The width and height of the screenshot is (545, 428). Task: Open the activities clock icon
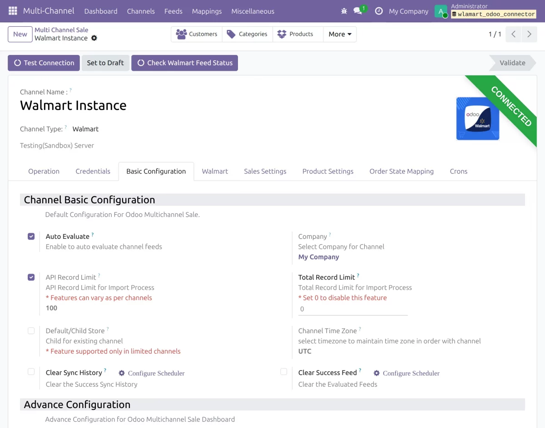coord(379,11)
